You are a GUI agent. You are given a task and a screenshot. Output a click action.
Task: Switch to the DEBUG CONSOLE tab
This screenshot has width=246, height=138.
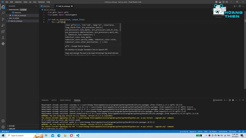(x=65, y=100)
